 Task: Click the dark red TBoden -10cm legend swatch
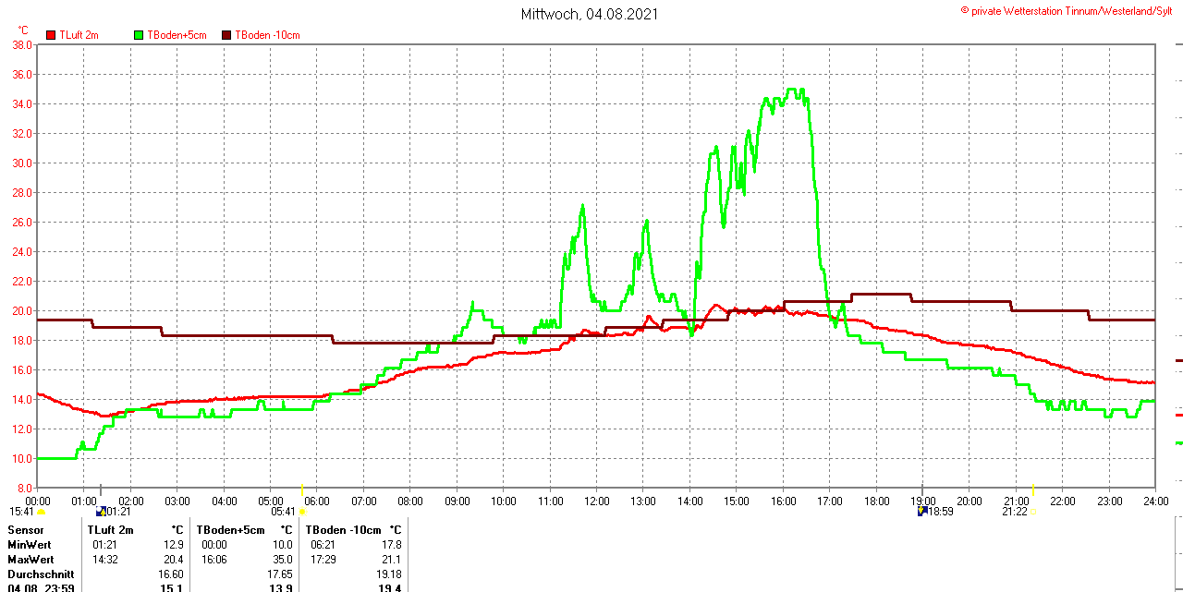pyautogui.click(x=227, y=35)
